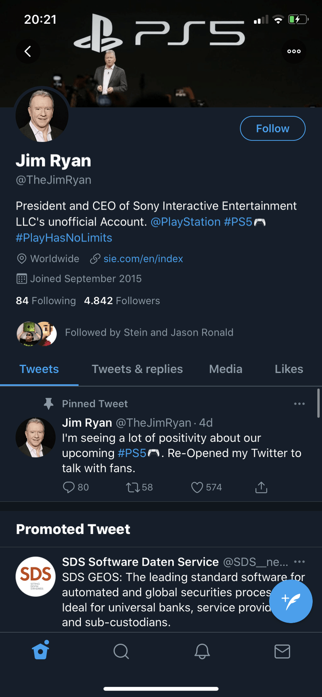Open the compose new tweet button
The image size is (322, 697).
(x=291, y=601)
